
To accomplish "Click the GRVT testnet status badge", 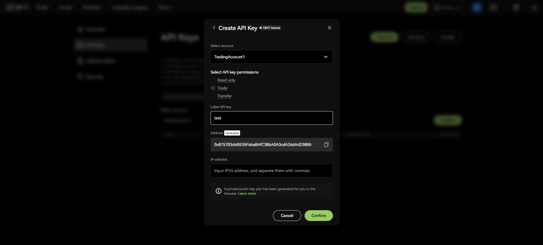I will point(270,28).
